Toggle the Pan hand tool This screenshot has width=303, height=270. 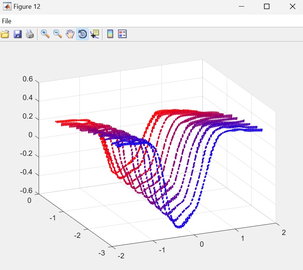click(x=70, y=34)
